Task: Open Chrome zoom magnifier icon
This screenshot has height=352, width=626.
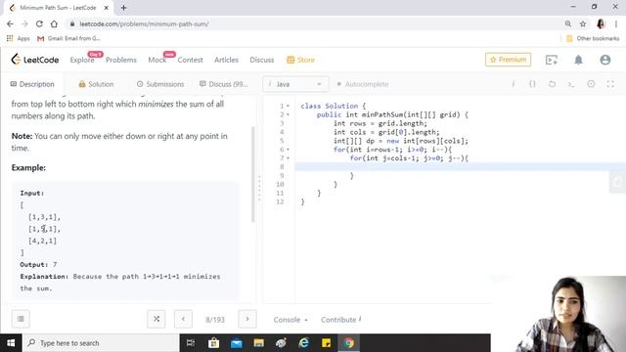Action: coord(567,23)
